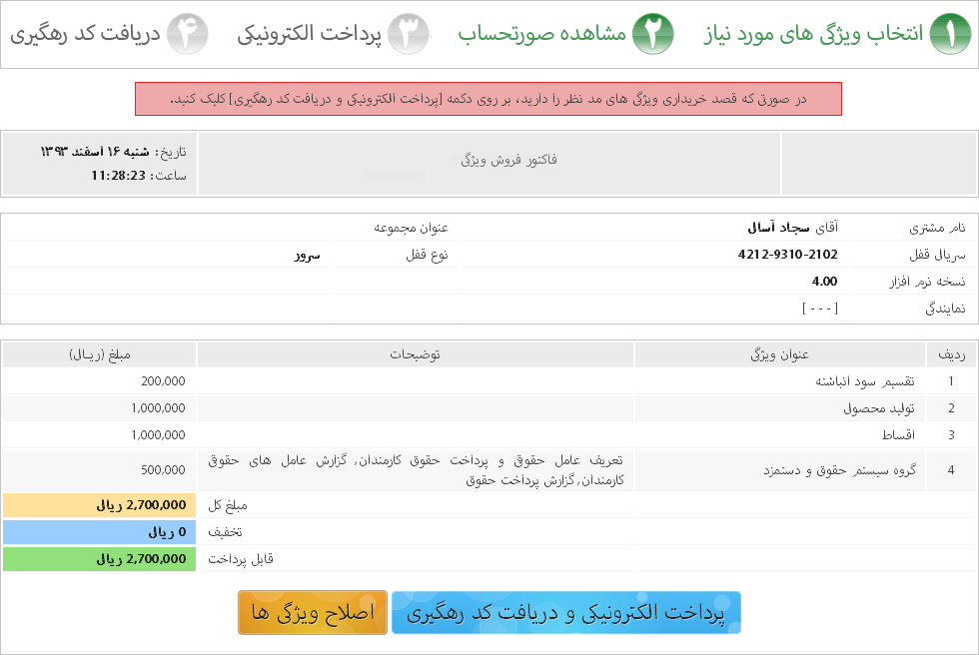979x655 pixels.
Task: Click the 'مبلغ (ریال)' column header
Action: pyautogui.click(x=100, y=354)
